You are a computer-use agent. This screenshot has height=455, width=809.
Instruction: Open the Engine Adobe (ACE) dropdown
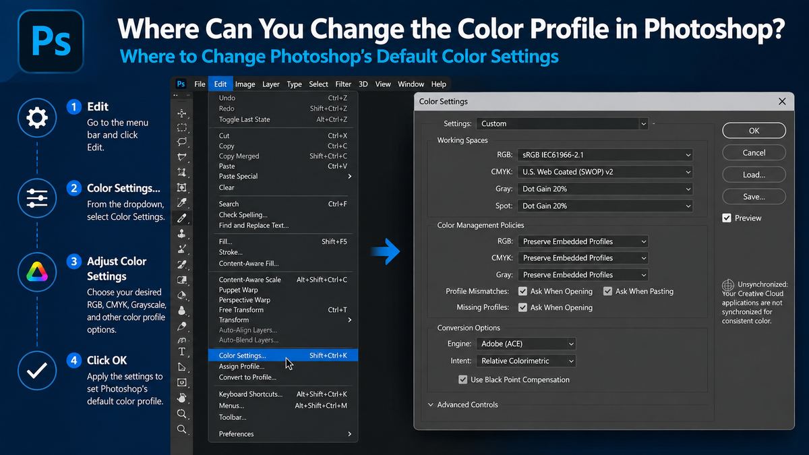[526, 344]
